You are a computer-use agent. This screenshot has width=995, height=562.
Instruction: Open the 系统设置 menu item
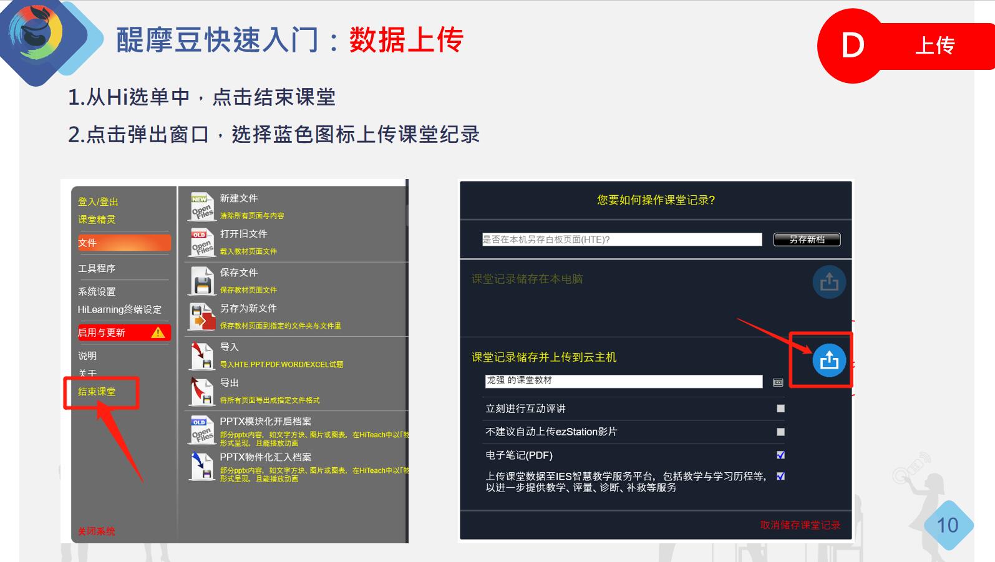tap(97, 291)
